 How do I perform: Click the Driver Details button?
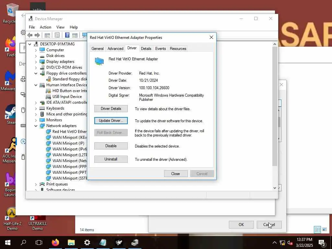point(111,109)
